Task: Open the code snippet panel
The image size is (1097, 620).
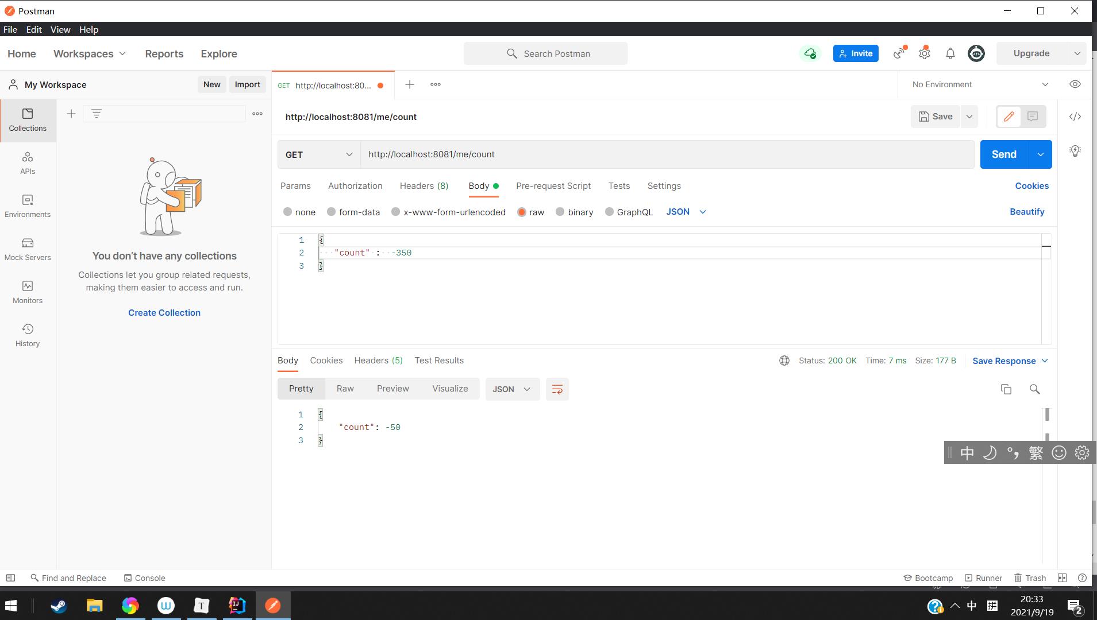Action: click(1075, 117)
